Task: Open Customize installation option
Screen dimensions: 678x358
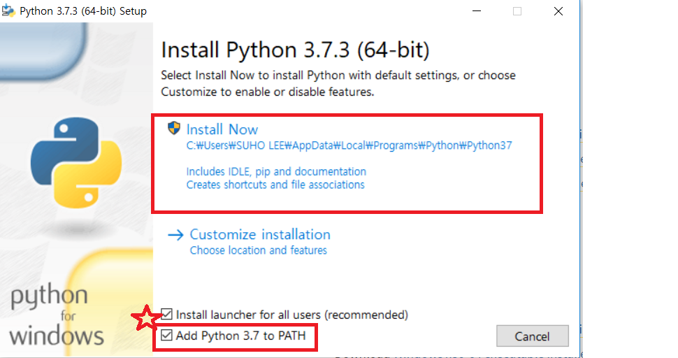Action: [x=260, y=234]
